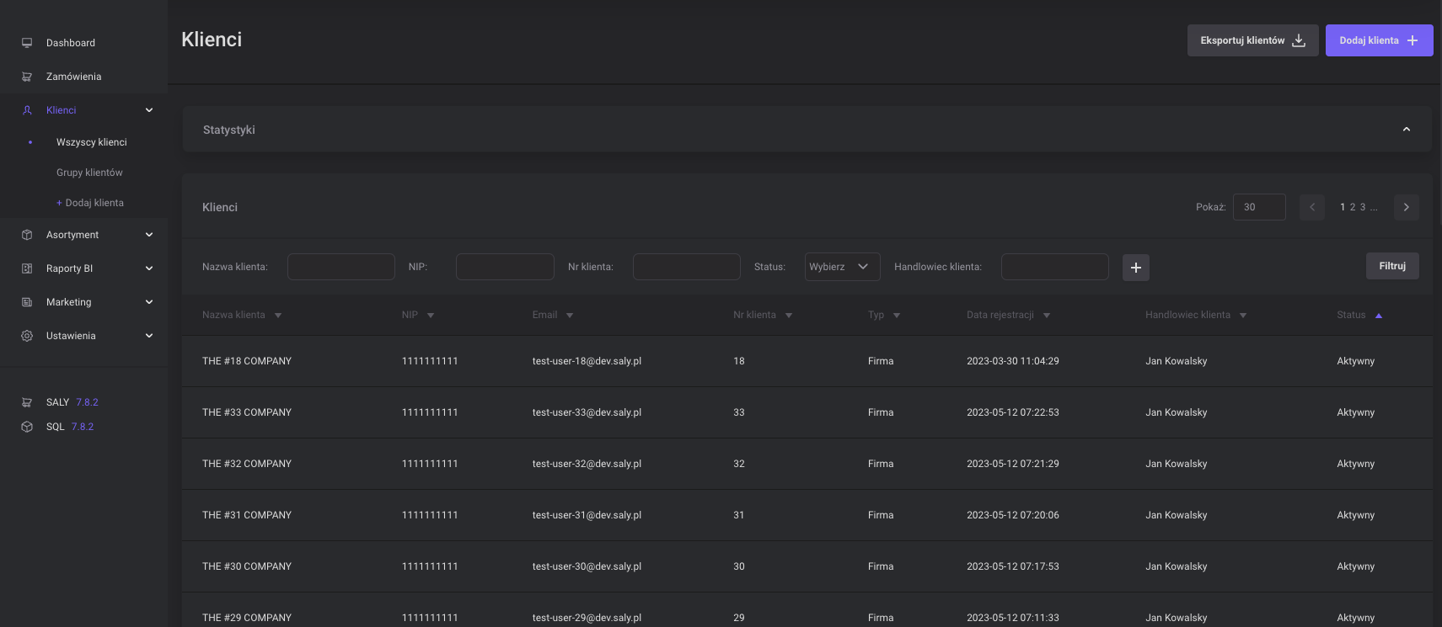This screenshot has width=1442, height=627.
Task: Sort table by Status column arrow
Action: coord(1379,316)
